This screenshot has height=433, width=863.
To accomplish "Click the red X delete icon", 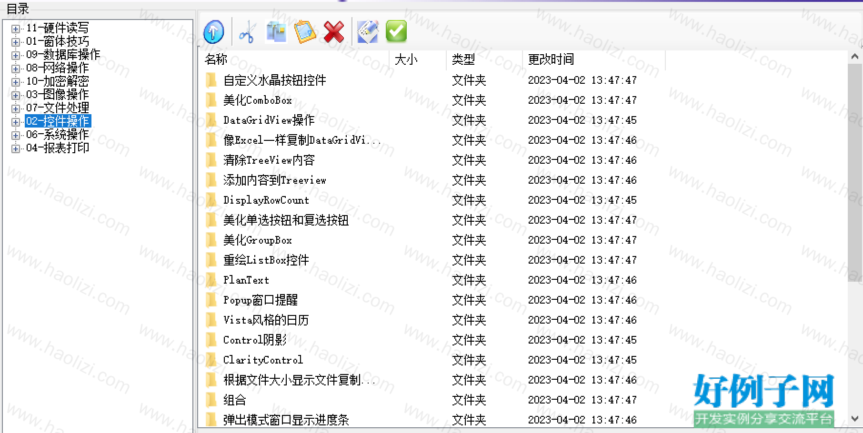I will [334, 32].
